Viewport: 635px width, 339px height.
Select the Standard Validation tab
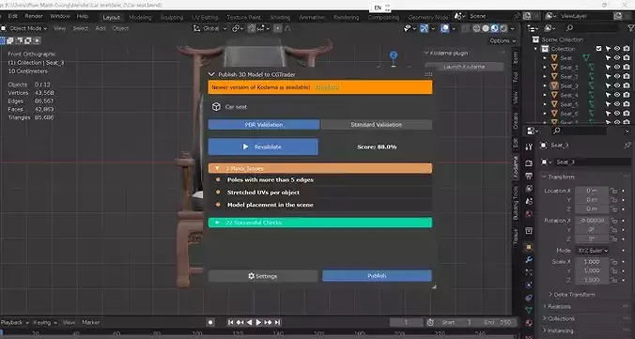tap(377, 125)
